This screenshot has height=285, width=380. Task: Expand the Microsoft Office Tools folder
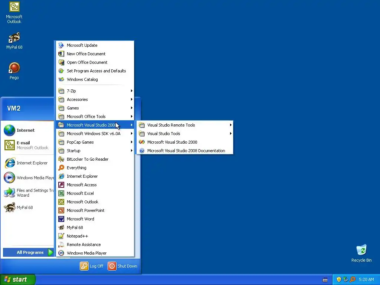coord(95,116)
